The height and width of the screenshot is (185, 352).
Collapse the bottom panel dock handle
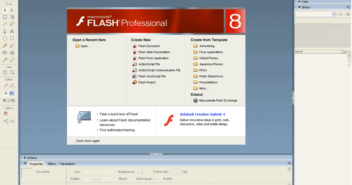click(156, 154)
